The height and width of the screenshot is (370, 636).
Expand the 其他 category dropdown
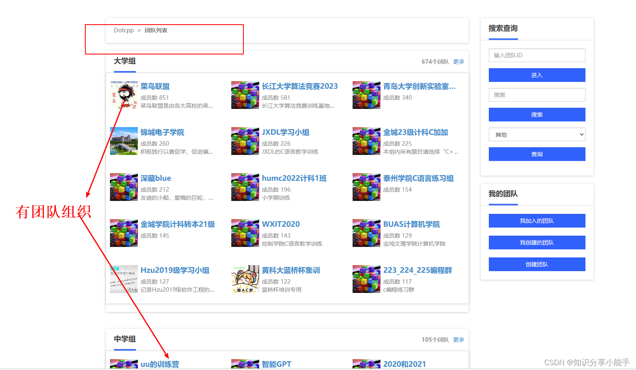(x=537, y=134)
